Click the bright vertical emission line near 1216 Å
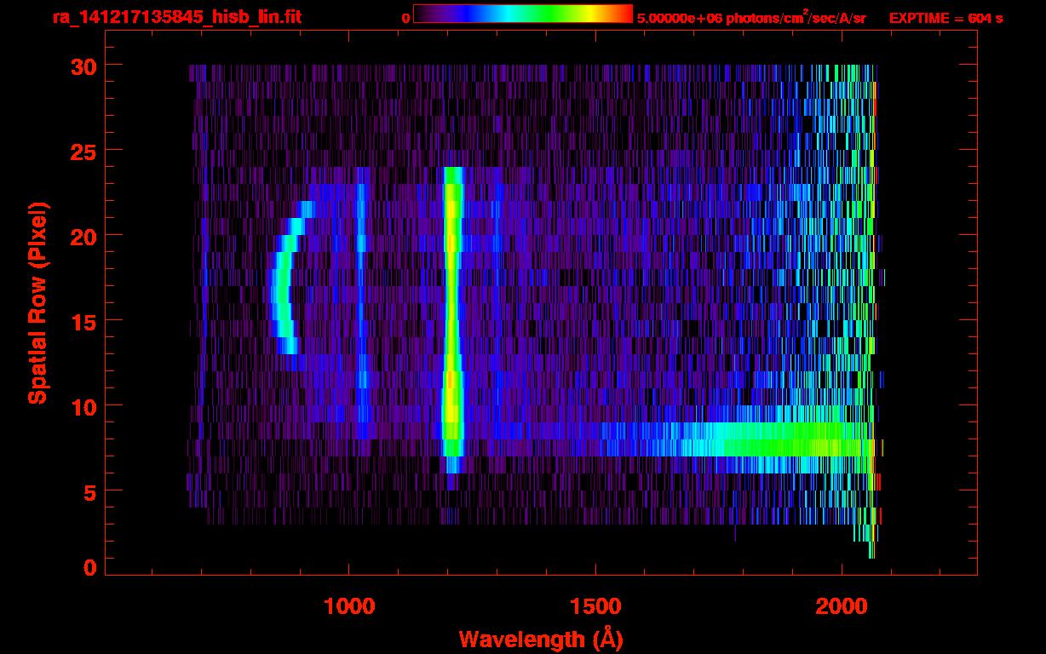 pyautogui.click(x=451, y=319)
